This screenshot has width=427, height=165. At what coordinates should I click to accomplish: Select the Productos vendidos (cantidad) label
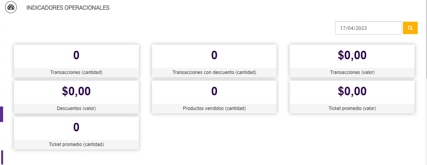point(214,108)
